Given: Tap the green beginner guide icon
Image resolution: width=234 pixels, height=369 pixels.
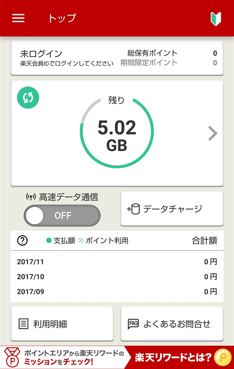Looking at the screenshot, I should 216,18.
